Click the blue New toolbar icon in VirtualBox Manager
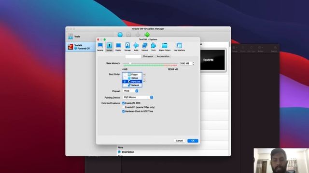The height and width of the screenshot is (173, 309). click(x=120, y=35)
